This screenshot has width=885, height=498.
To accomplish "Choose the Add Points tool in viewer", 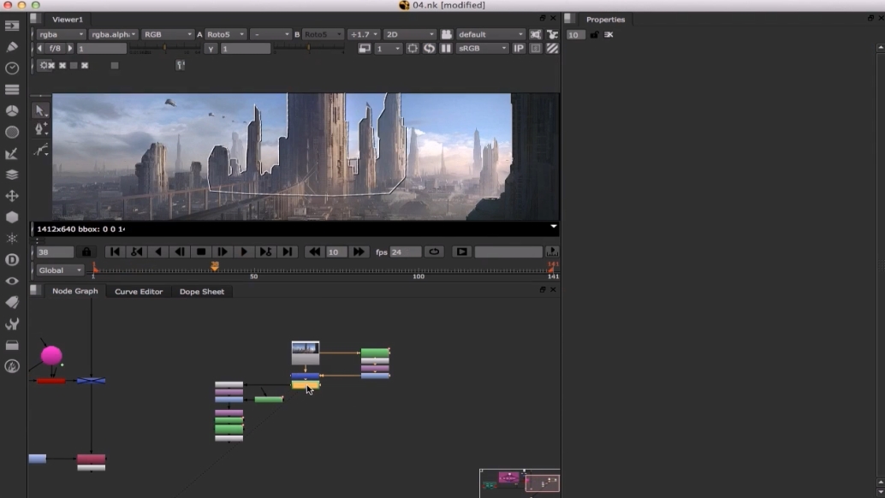I will (40, 129).
